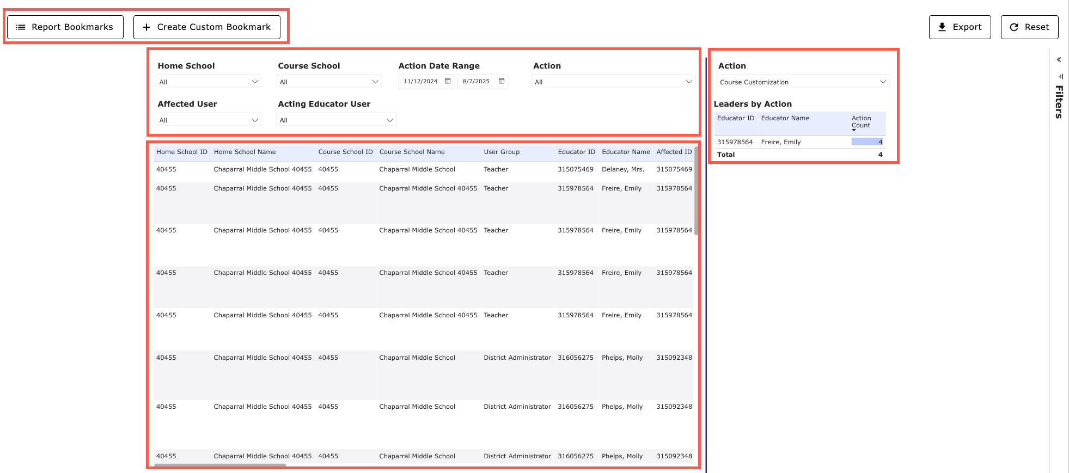Screen dimensions: 1069x473
Task: Expand the Affected User dropdown
Action: click(208, 120)
